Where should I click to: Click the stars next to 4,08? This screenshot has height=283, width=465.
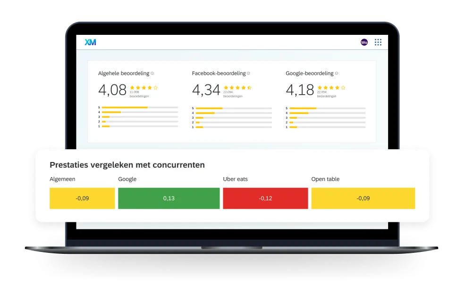pyautogui.click(x=144, y=88)
